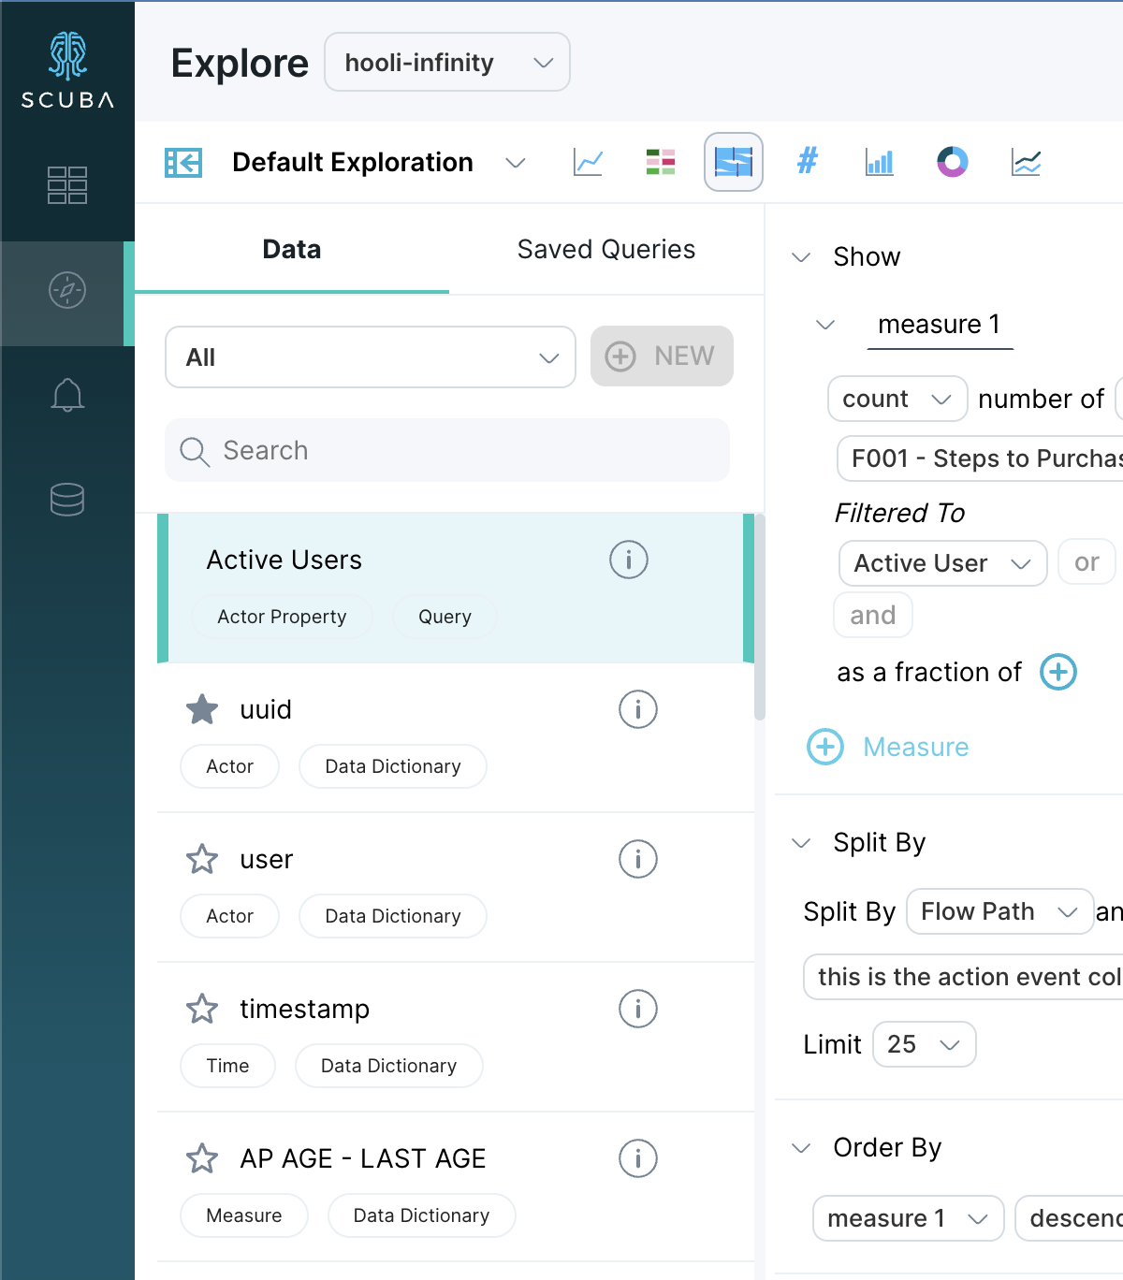Open info for uuid
The image size is (1123, 1280).
[x=638, y=709]
